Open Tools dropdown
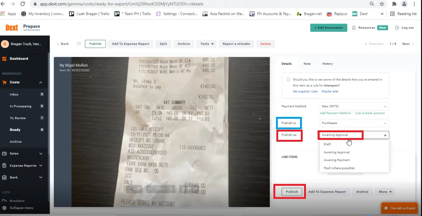Screen dimensions: 422x216 pos(207,44)
